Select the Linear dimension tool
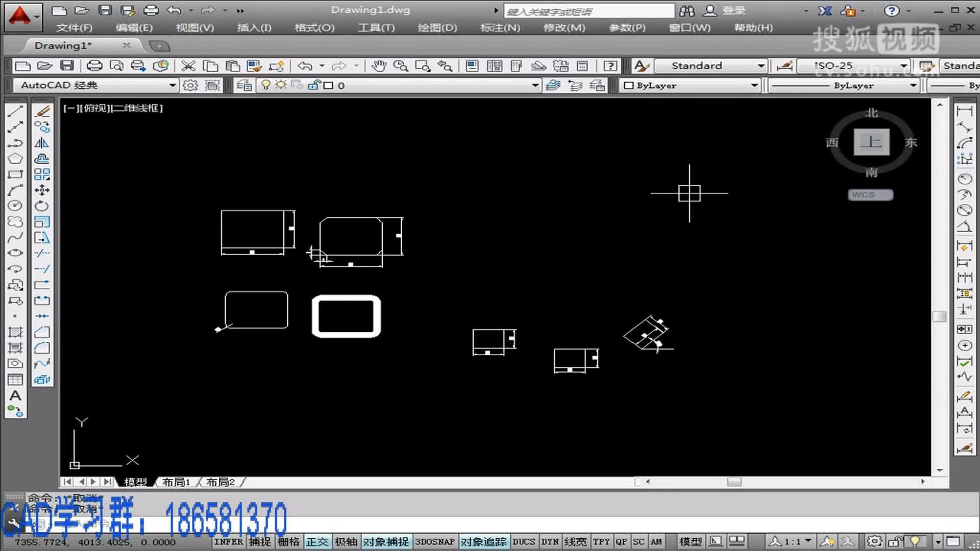The image size is (980, 551). (964, 112)
